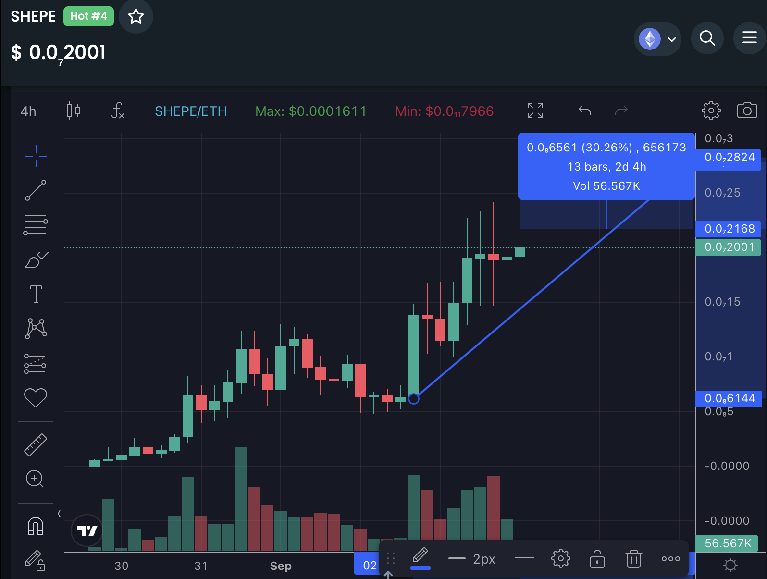Undo the last chart action

[x=585, y=111]
